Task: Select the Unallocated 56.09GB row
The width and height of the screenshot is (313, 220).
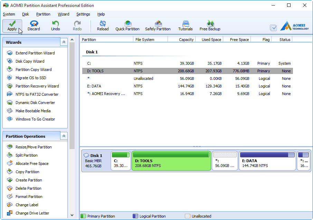Action: [x=188, y=78]
